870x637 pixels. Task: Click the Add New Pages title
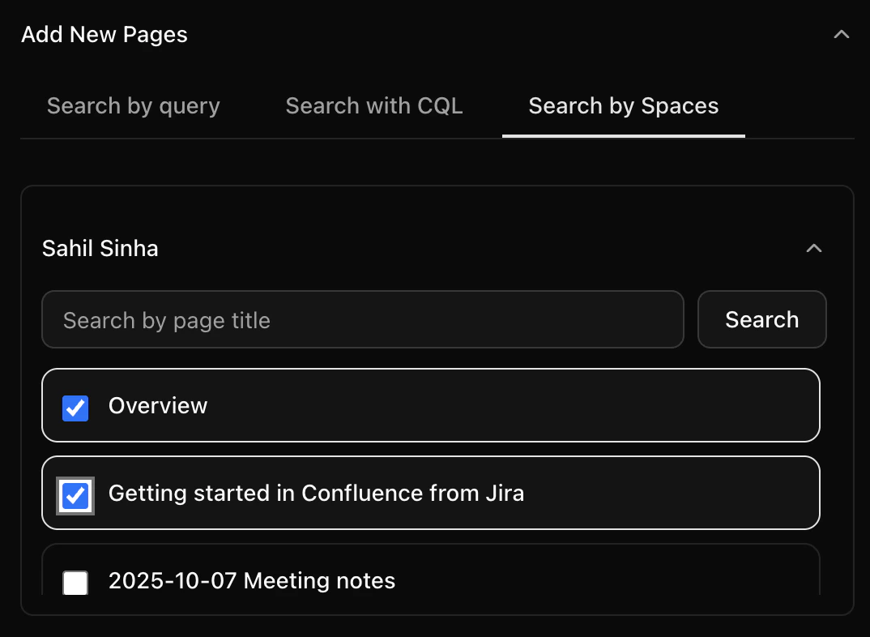point(104,34)
